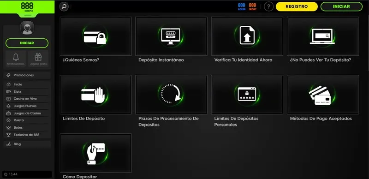Click Verifica Tu Identidad Ahora text link
The image size is (369, 179).
(x=243, y=60)
